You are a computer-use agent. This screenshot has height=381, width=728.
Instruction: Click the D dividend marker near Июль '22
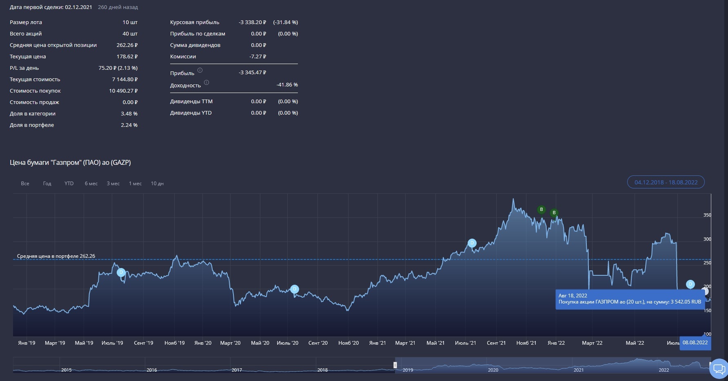(690, 284)
